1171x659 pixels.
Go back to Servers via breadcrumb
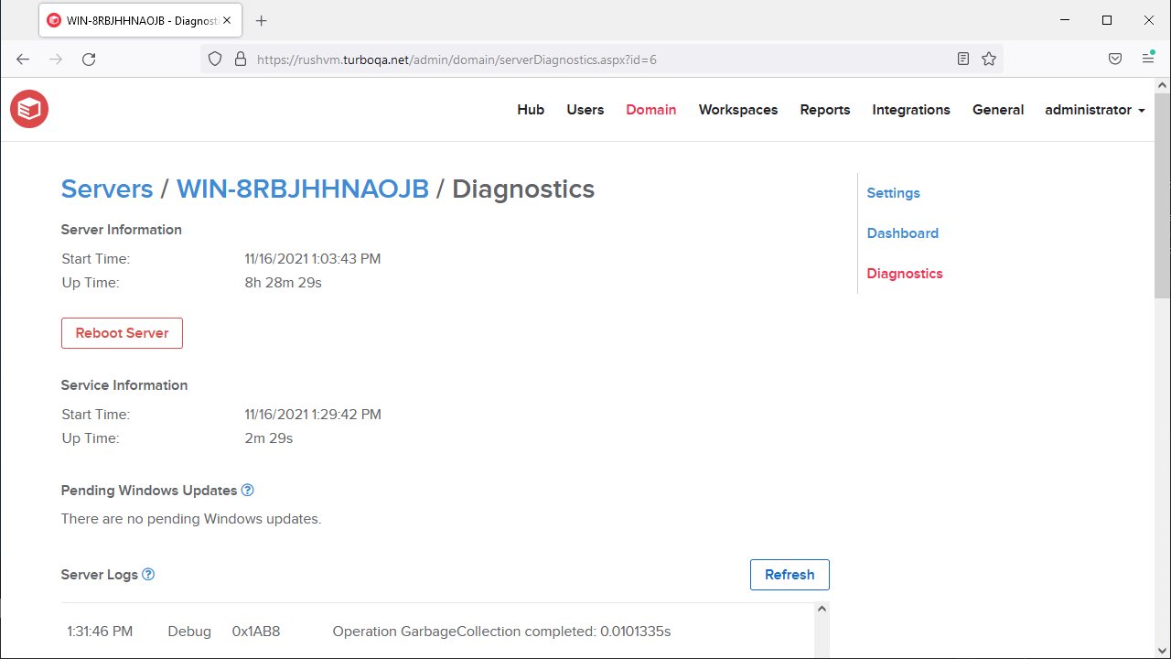pos(107,189)
